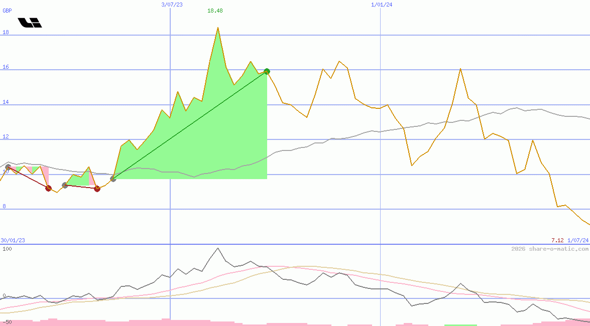
Task: Select the first red loss marker
Action: 48,188
